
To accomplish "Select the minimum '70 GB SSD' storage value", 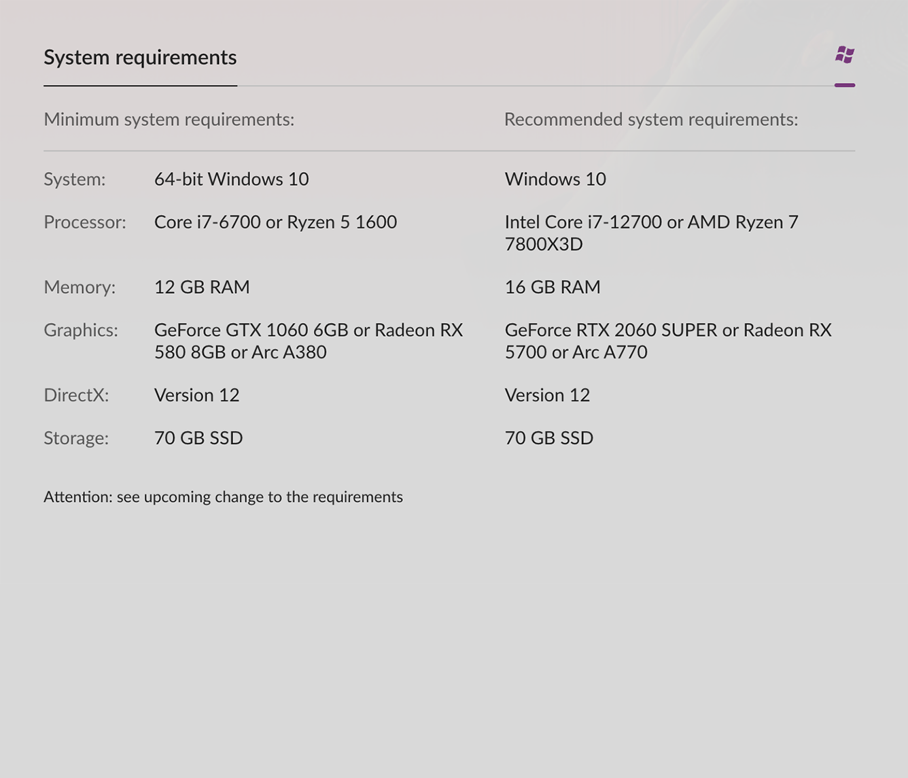I will [198, 438].
